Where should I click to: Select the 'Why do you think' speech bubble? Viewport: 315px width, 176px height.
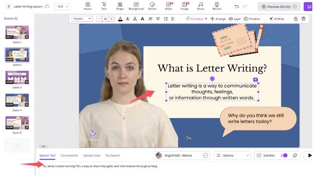[x=258, y=121]
